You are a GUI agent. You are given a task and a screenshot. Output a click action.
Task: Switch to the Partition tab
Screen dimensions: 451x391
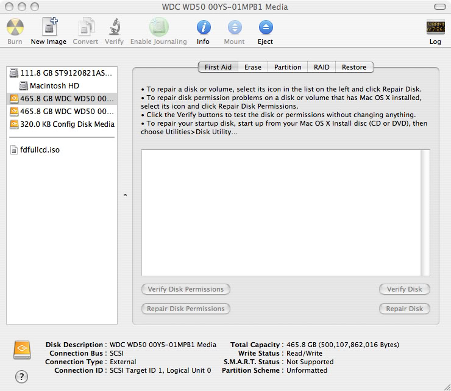tap(288, 67)
